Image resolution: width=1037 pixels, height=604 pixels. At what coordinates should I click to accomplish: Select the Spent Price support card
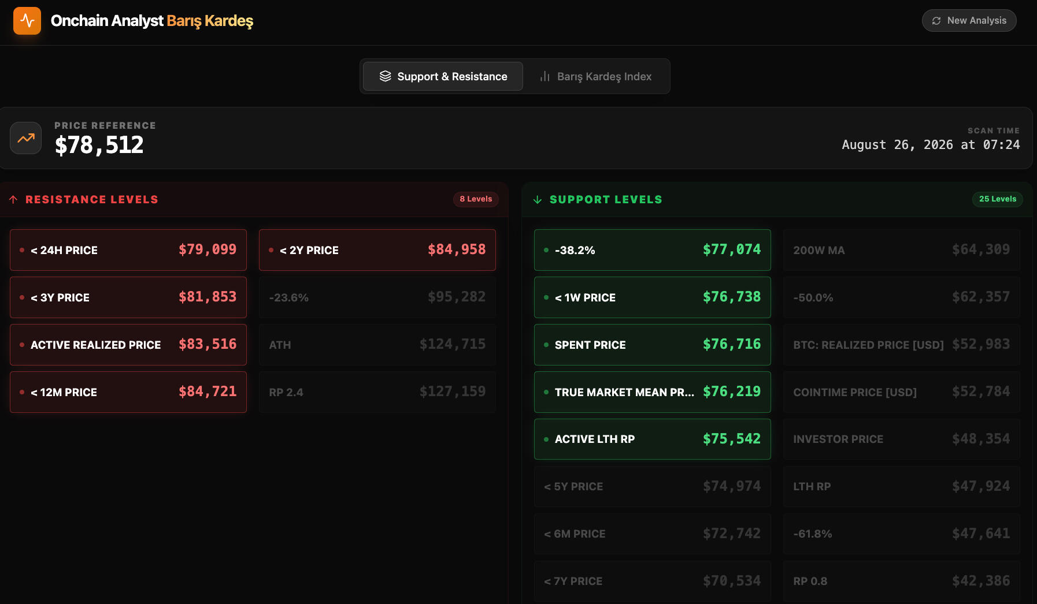653,345
